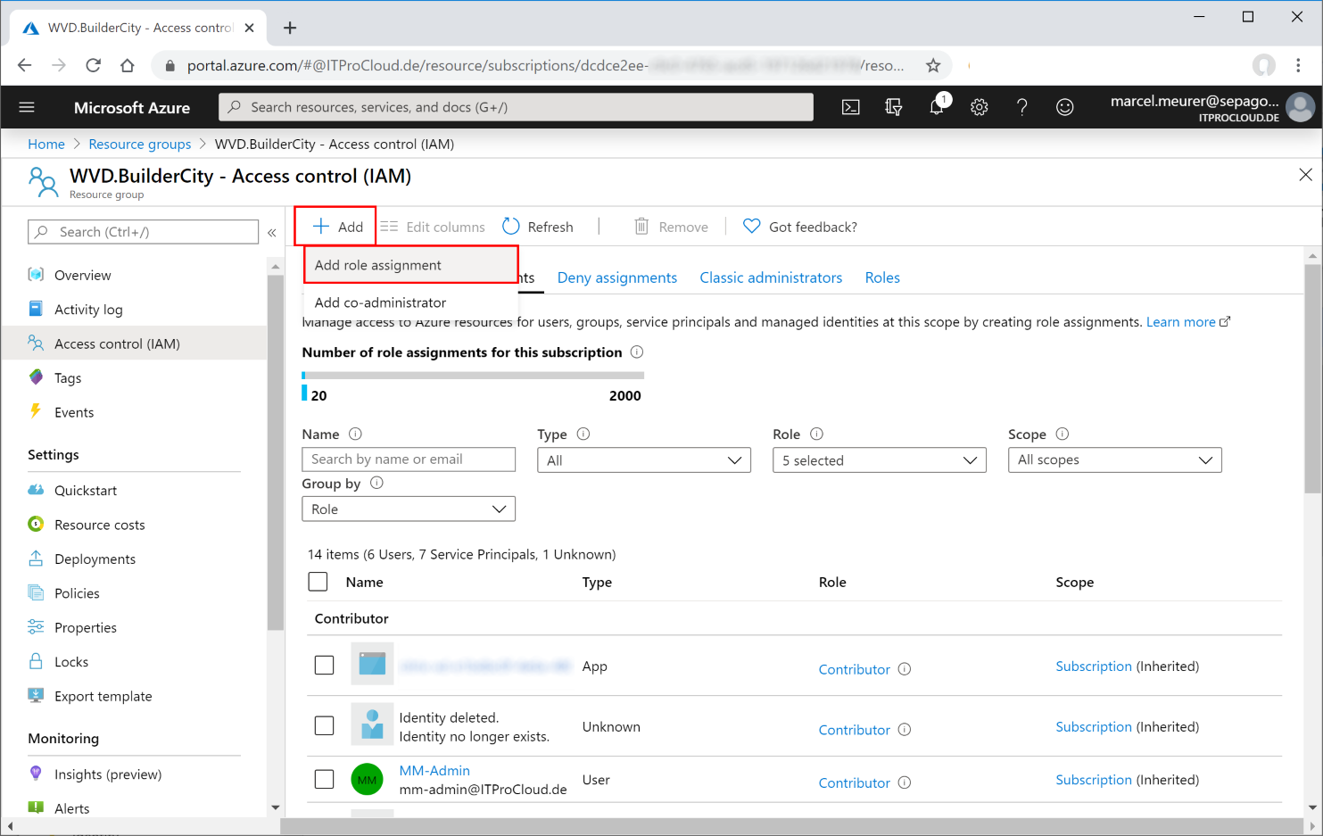
Task: Show info icon next to Scope filter
Action: click(1062, 435)
